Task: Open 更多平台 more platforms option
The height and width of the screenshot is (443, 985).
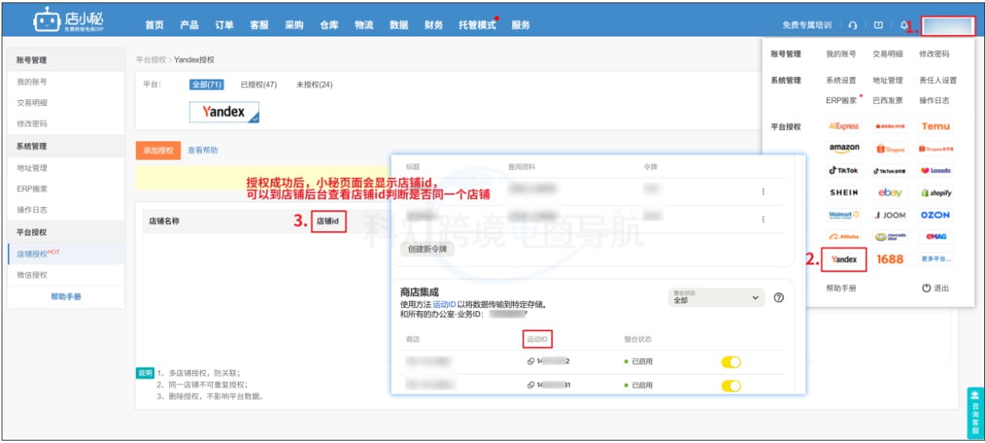Action: (x=935, y=259)
